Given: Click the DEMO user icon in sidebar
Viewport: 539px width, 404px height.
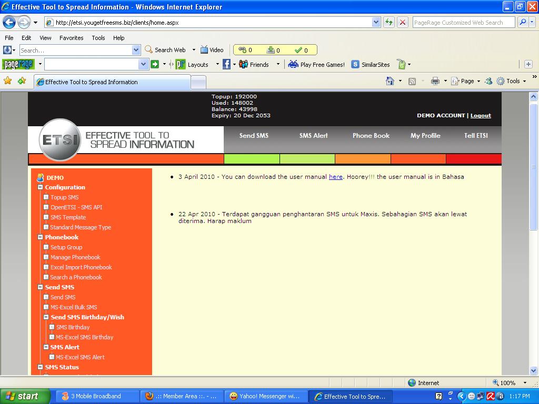Looking at the screenshot, I should (40, 177).
